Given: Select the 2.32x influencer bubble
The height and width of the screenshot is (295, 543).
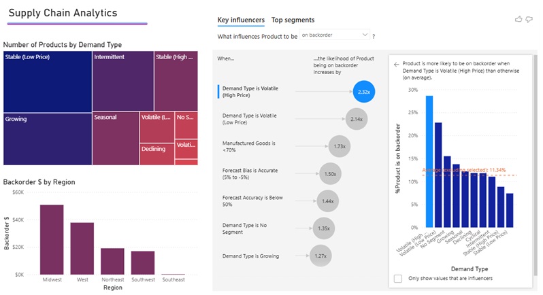Looking at the screenshot, I should click(x=364, y=91).
